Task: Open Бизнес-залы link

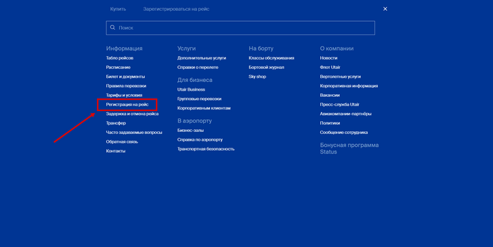Action: pos(190,130)
